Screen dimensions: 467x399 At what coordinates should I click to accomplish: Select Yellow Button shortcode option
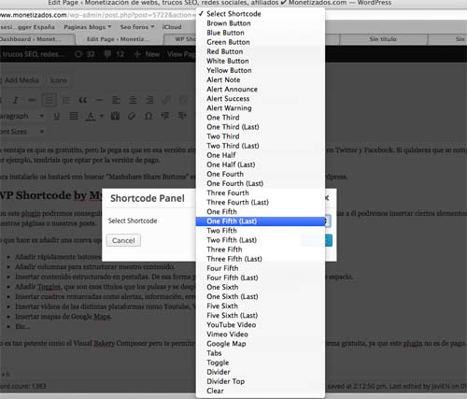click(261, 70)
